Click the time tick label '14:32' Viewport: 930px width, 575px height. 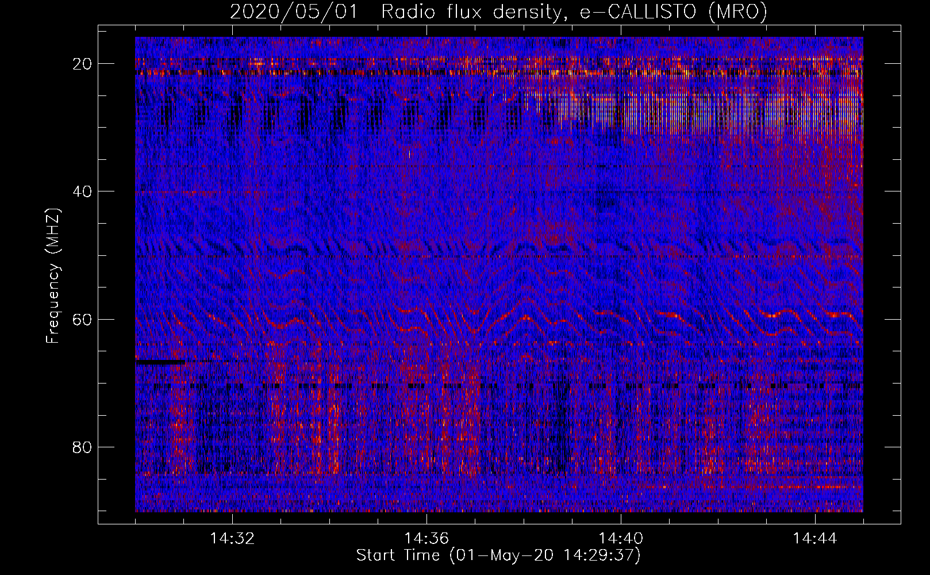pos(232,539)
